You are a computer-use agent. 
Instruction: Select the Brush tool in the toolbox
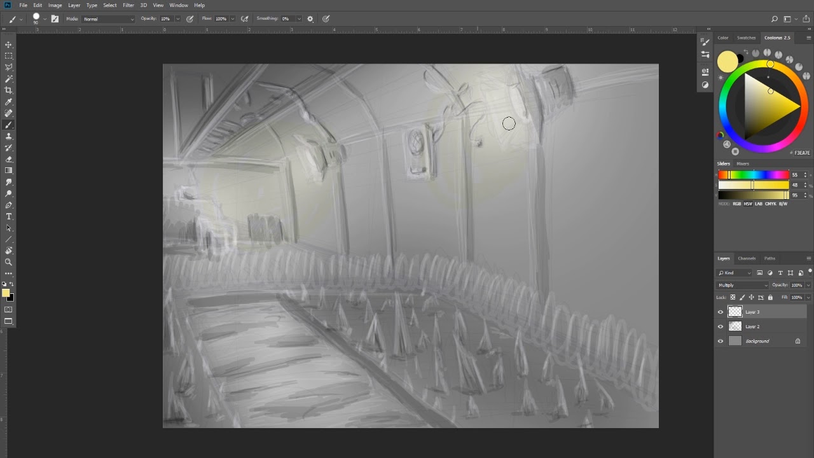pos(8,125)
